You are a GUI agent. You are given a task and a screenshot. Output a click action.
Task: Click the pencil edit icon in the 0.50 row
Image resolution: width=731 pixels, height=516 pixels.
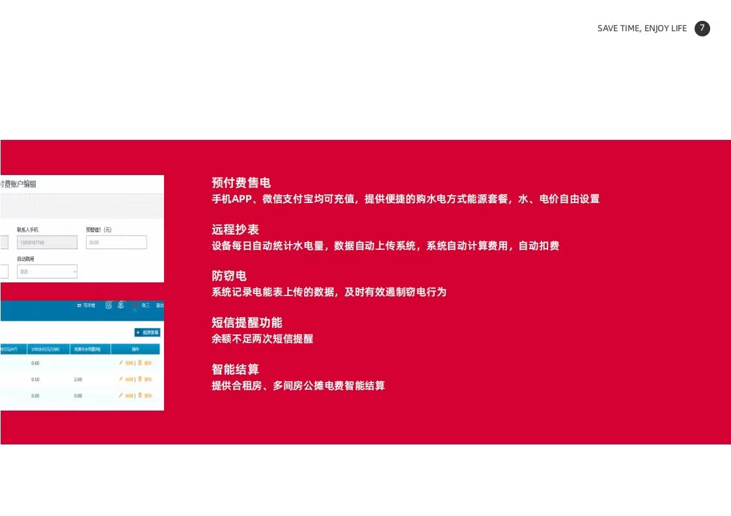pyautogui.click(x=120, y=379)
